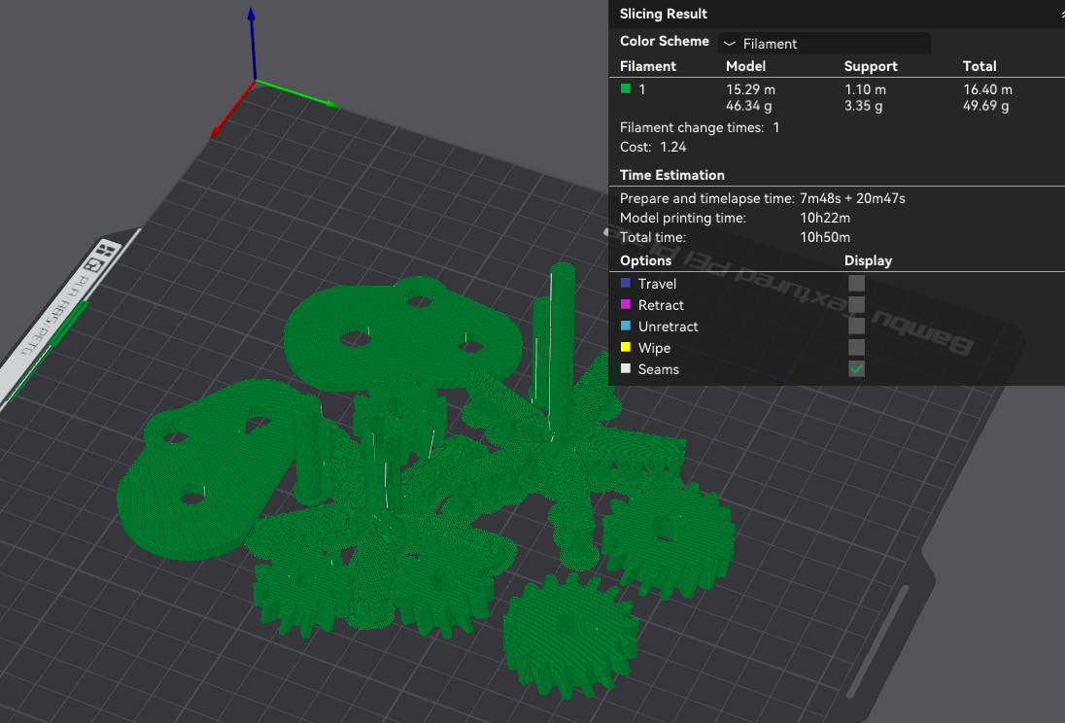
Task: Open the Color Scheme dropdown showing Filament
Action: click(824, 44)
